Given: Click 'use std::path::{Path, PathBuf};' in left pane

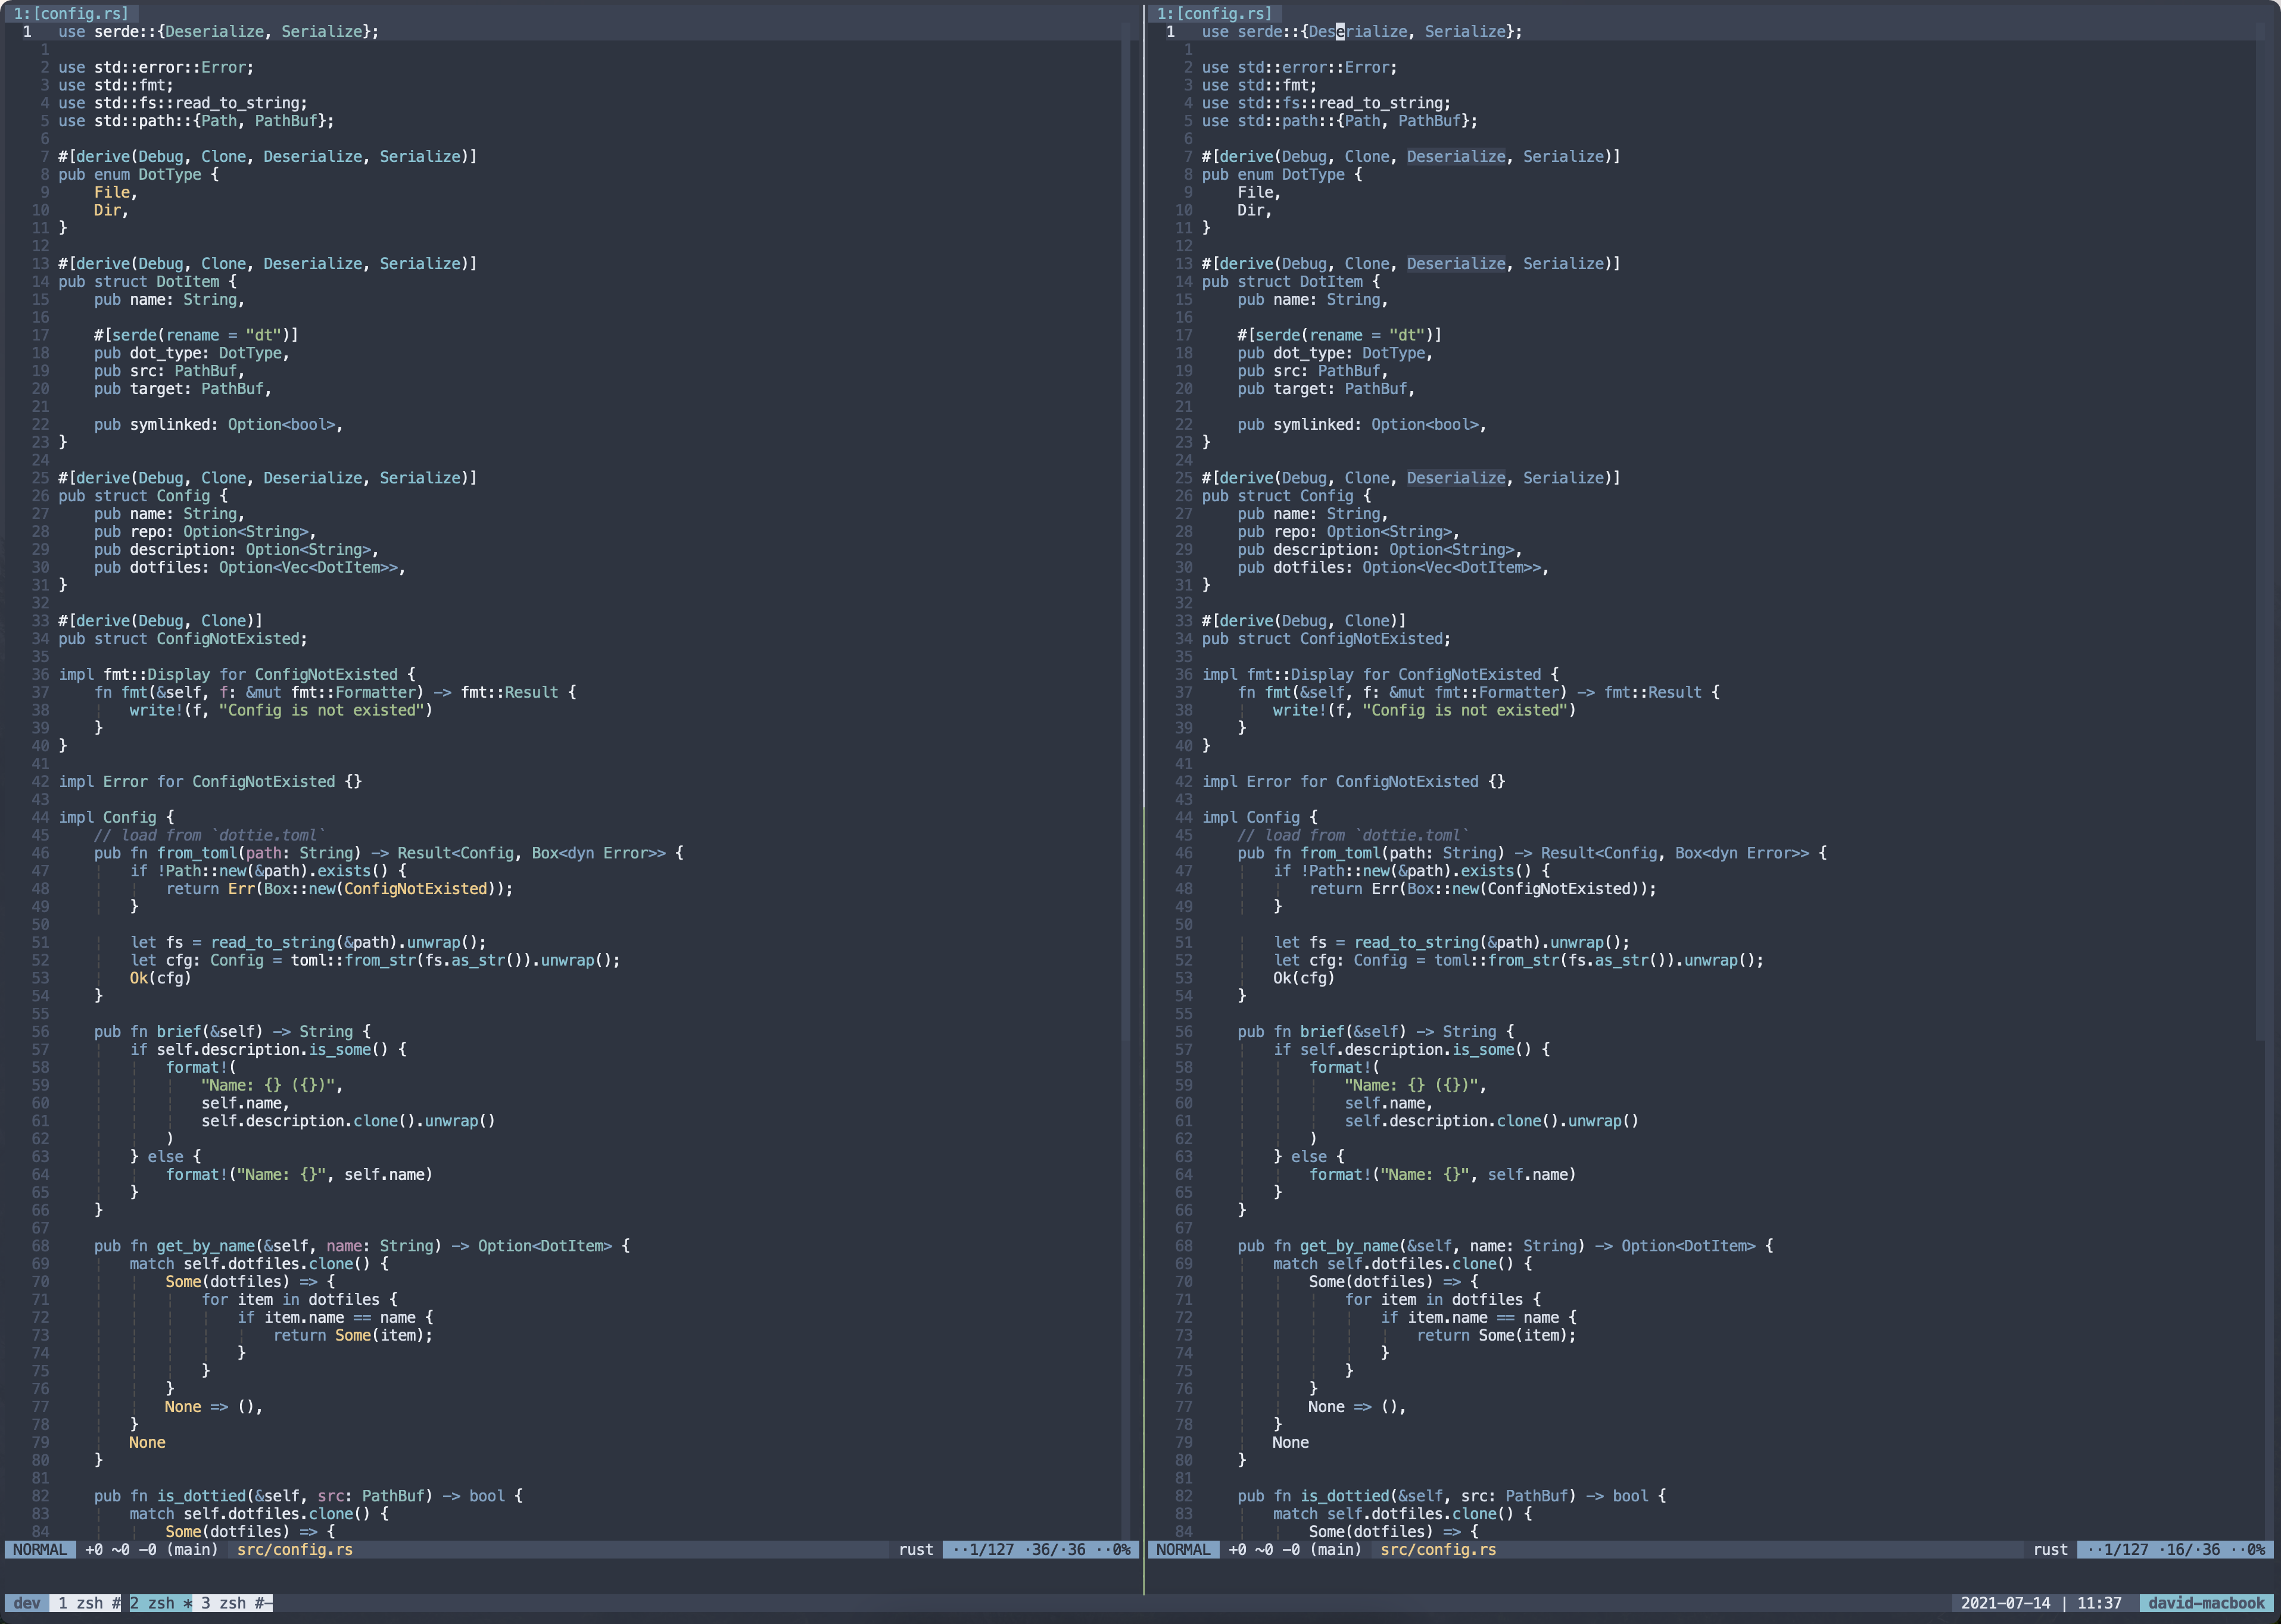Looking at the screenshot, I should coord(196,121).
